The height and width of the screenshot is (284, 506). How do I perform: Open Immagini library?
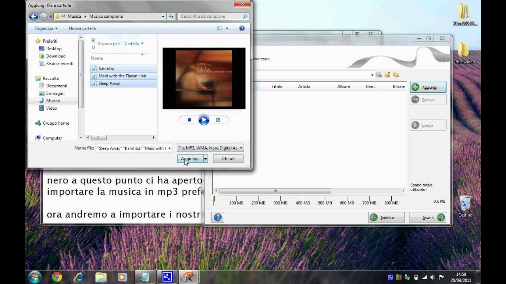(x=55, y=93)
